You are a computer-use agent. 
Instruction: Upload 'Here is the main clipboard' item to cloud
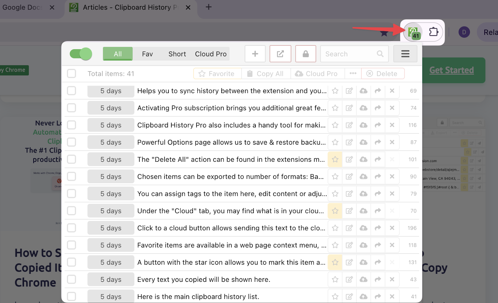coord(364,296)
